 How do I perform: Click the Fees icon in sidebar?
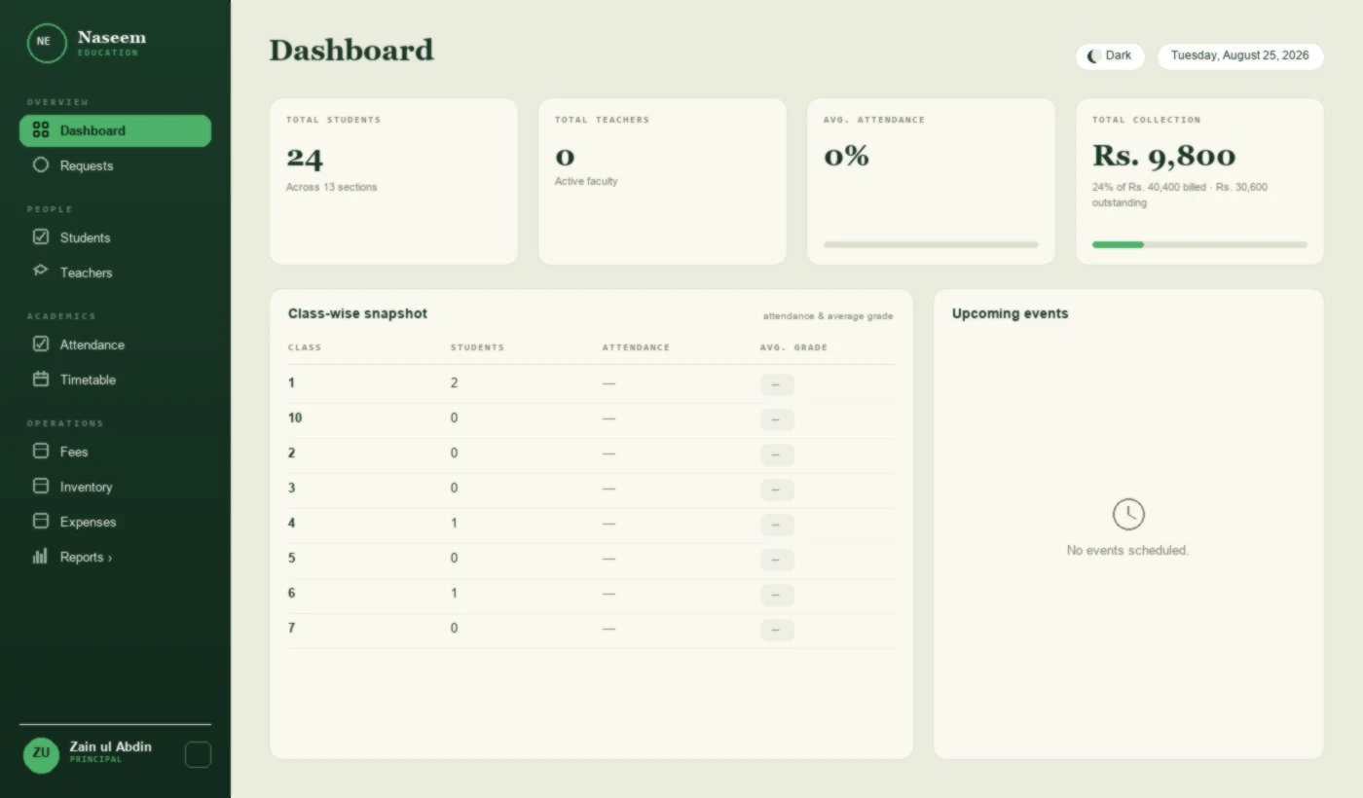point(41,451)
